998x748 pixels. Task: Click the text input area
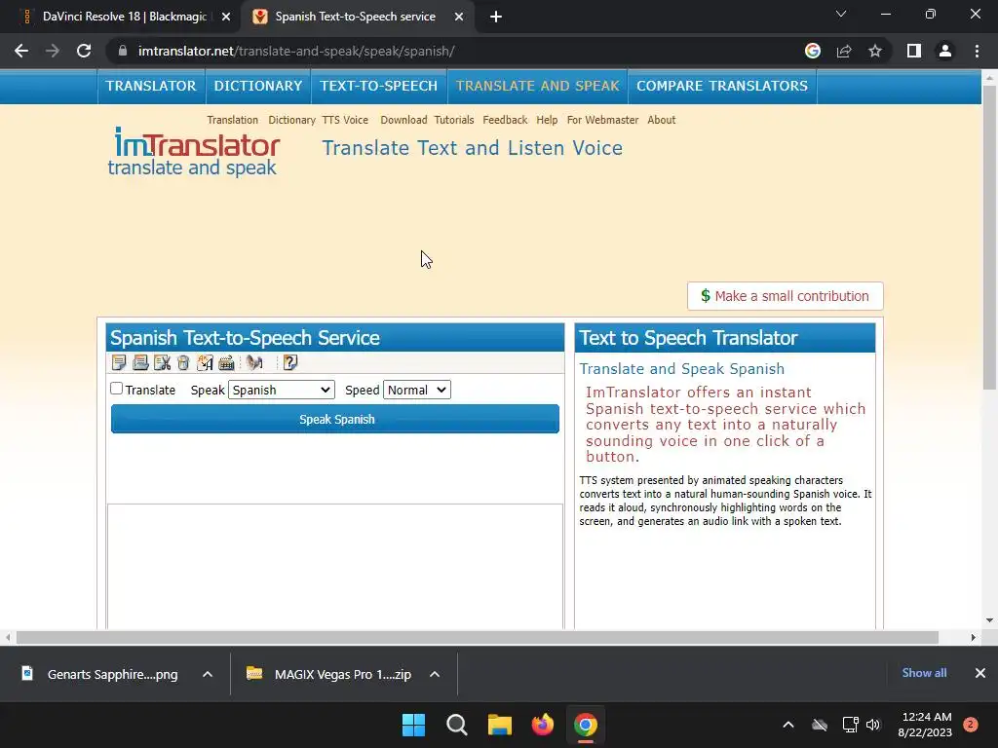click(335, 566)
